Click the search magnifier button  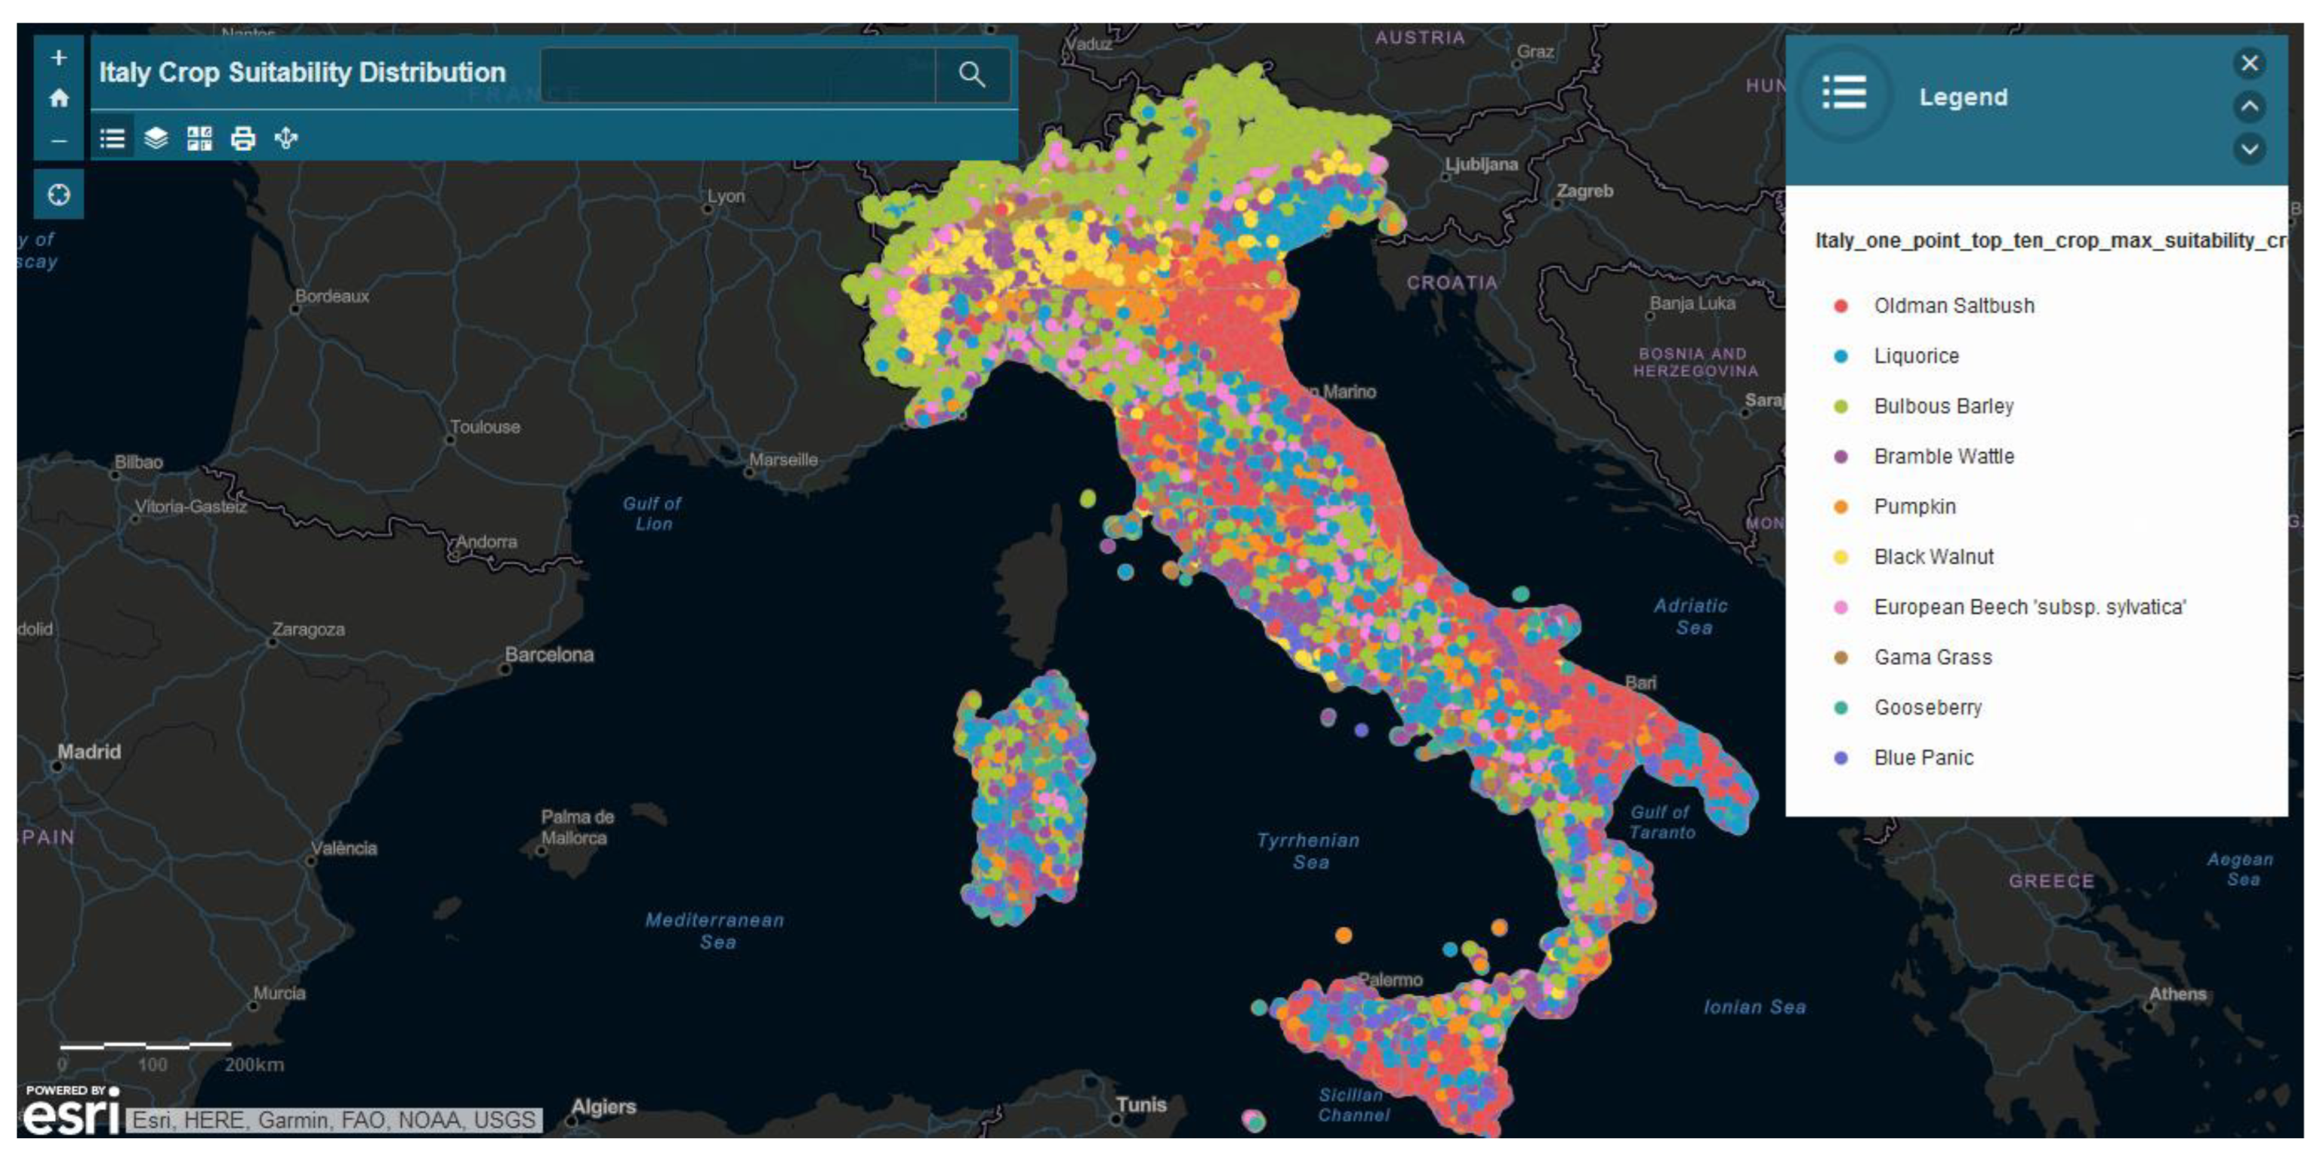[971, 75]
